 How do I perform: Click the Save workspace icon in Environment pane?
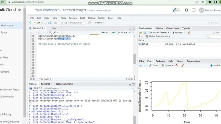145,32
